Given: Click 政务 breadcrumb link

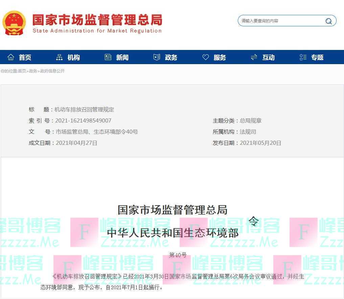Looking at the screenshot, I should [x=33, y=71].
